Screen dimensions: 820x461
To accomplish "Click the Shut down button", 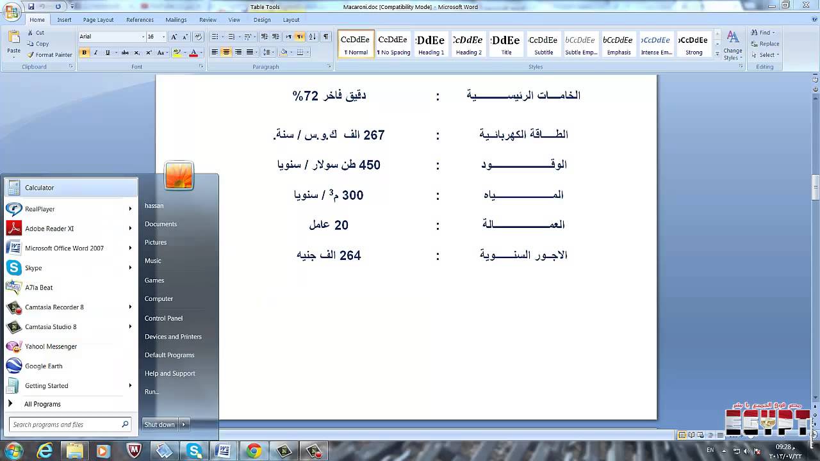I will click(160, 425).
